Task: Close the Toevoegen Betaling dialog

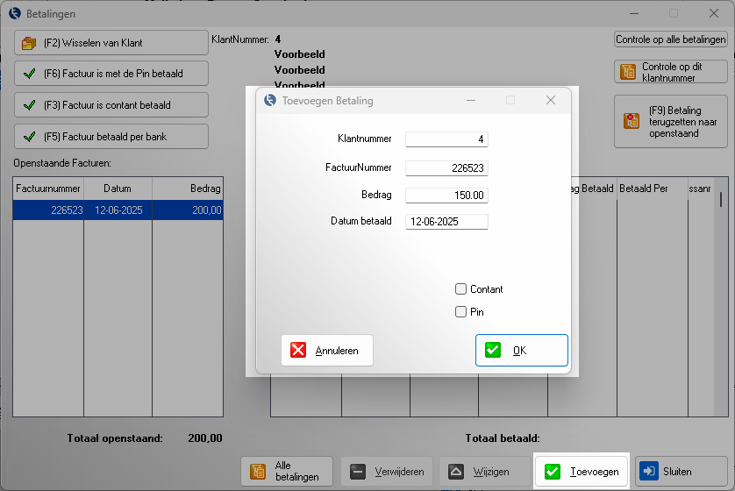Action: [551, 100]
